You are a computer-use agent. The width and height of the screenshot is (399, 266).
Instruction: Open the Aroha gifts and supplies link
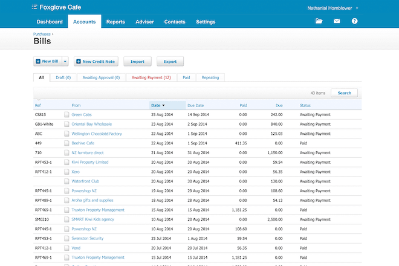point(92,200)
